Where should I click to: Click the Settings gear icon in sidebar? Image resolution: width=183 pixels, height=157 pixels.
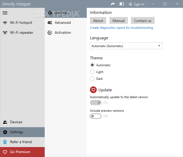[5, 132]
